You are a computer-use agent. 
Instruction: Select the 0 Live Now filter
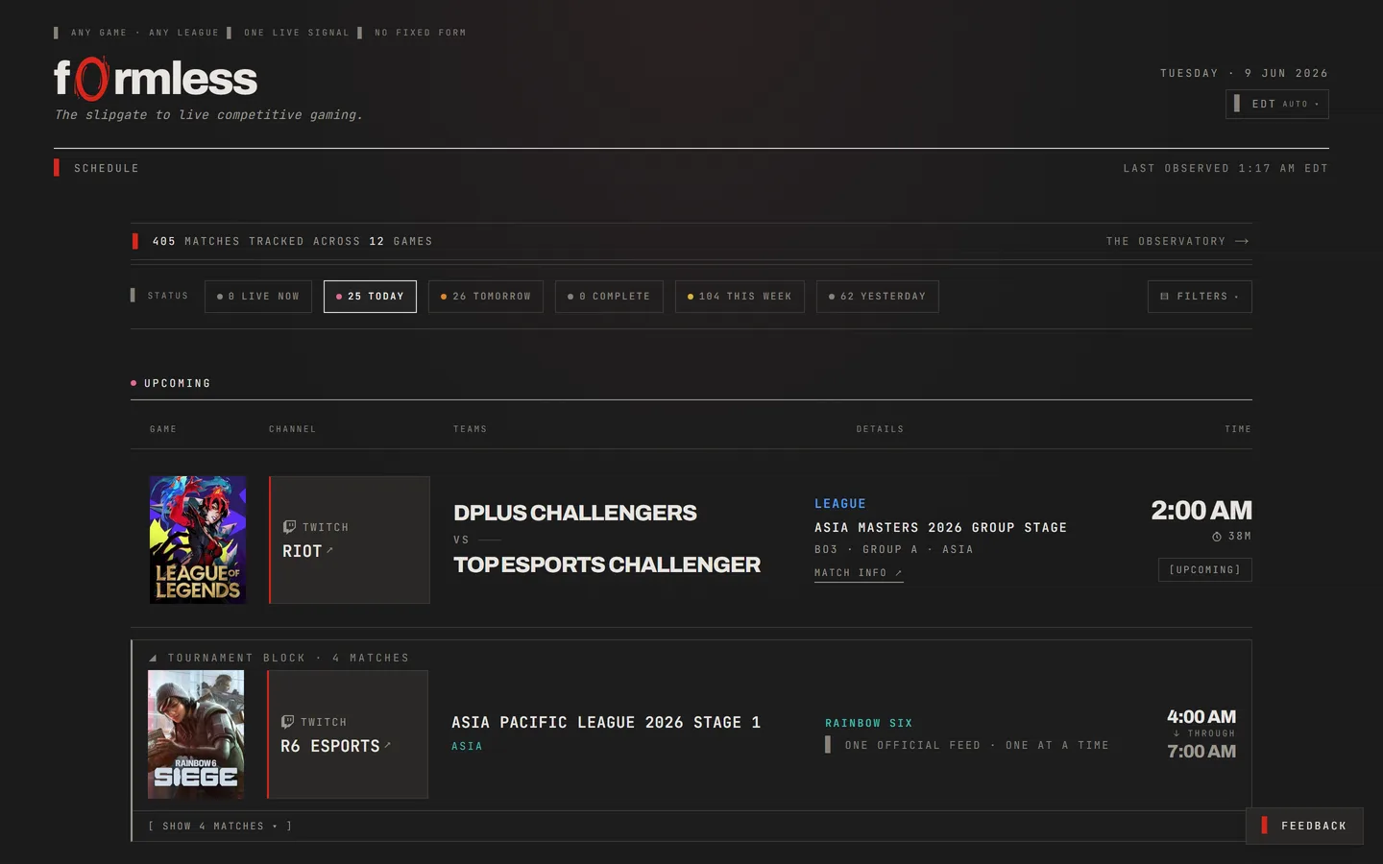[258, 297]
